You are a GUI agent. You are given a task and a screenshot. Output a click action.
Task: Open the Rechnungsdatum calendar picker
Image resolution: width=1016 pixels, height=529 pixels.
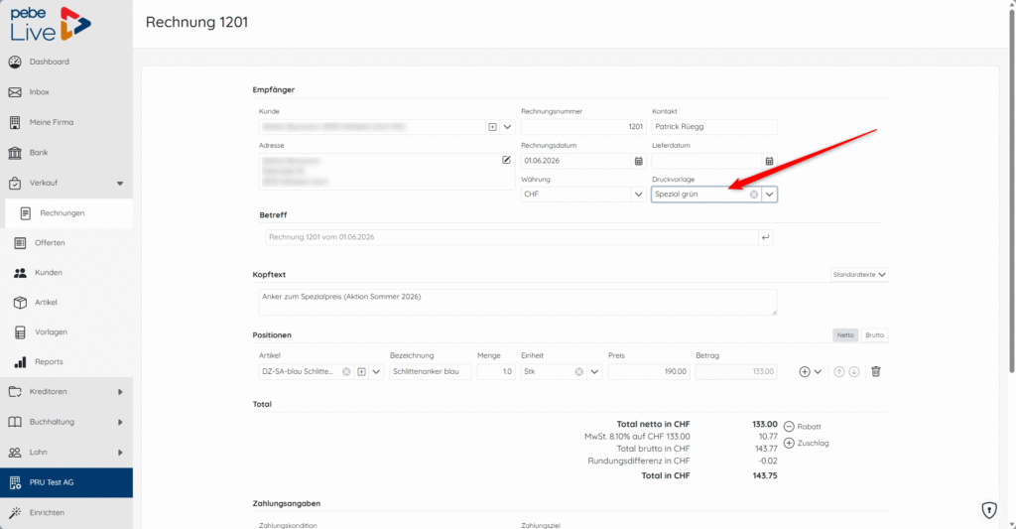638,161
